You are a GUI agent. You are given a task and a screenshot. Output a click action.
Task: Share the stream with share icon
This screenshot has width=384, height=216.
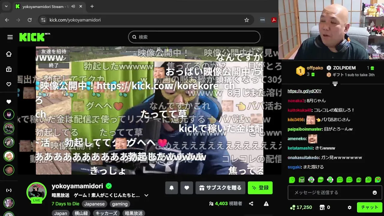[251, 204]
